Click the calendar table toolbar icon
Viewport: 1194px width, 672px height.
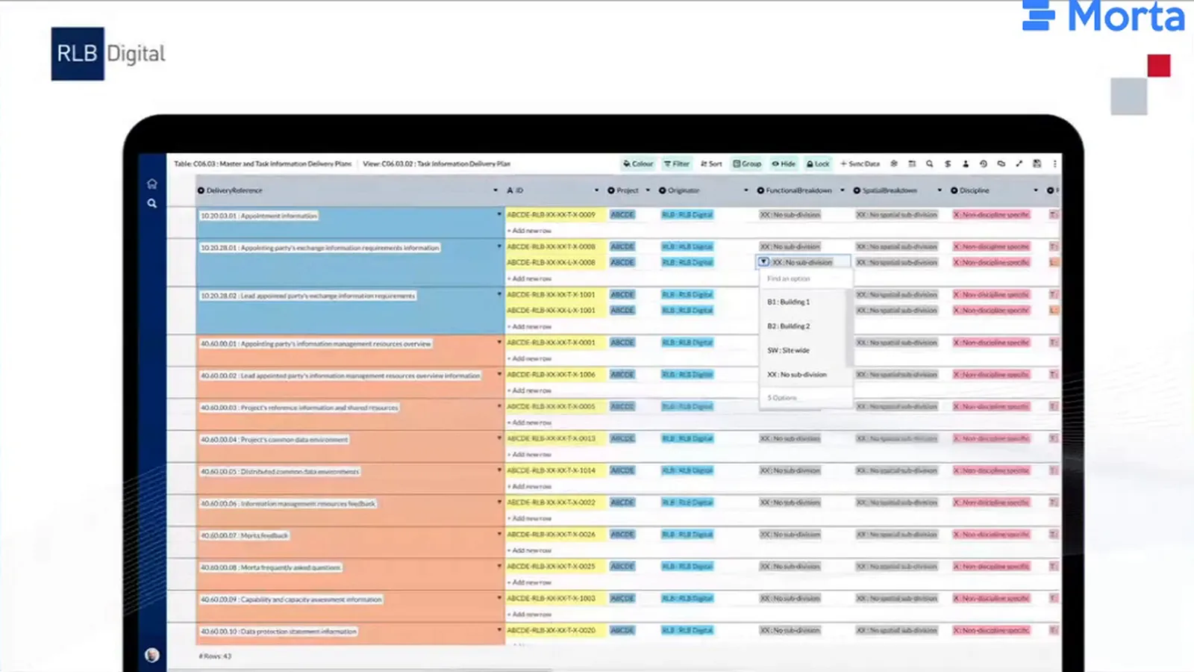912,164
